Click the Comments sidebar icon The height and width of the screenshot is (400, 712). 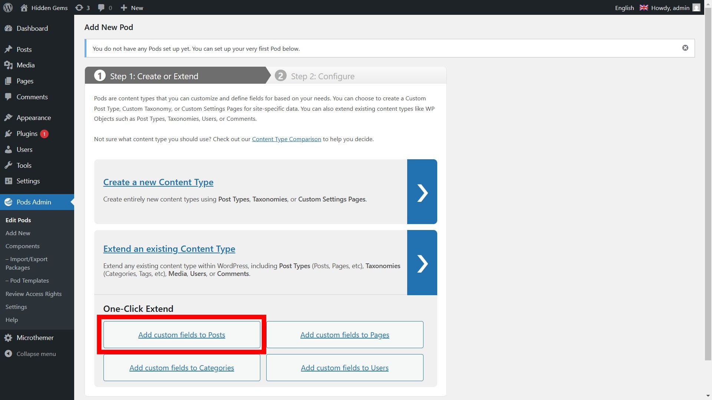pyautogui.click(x=9, y=97)
